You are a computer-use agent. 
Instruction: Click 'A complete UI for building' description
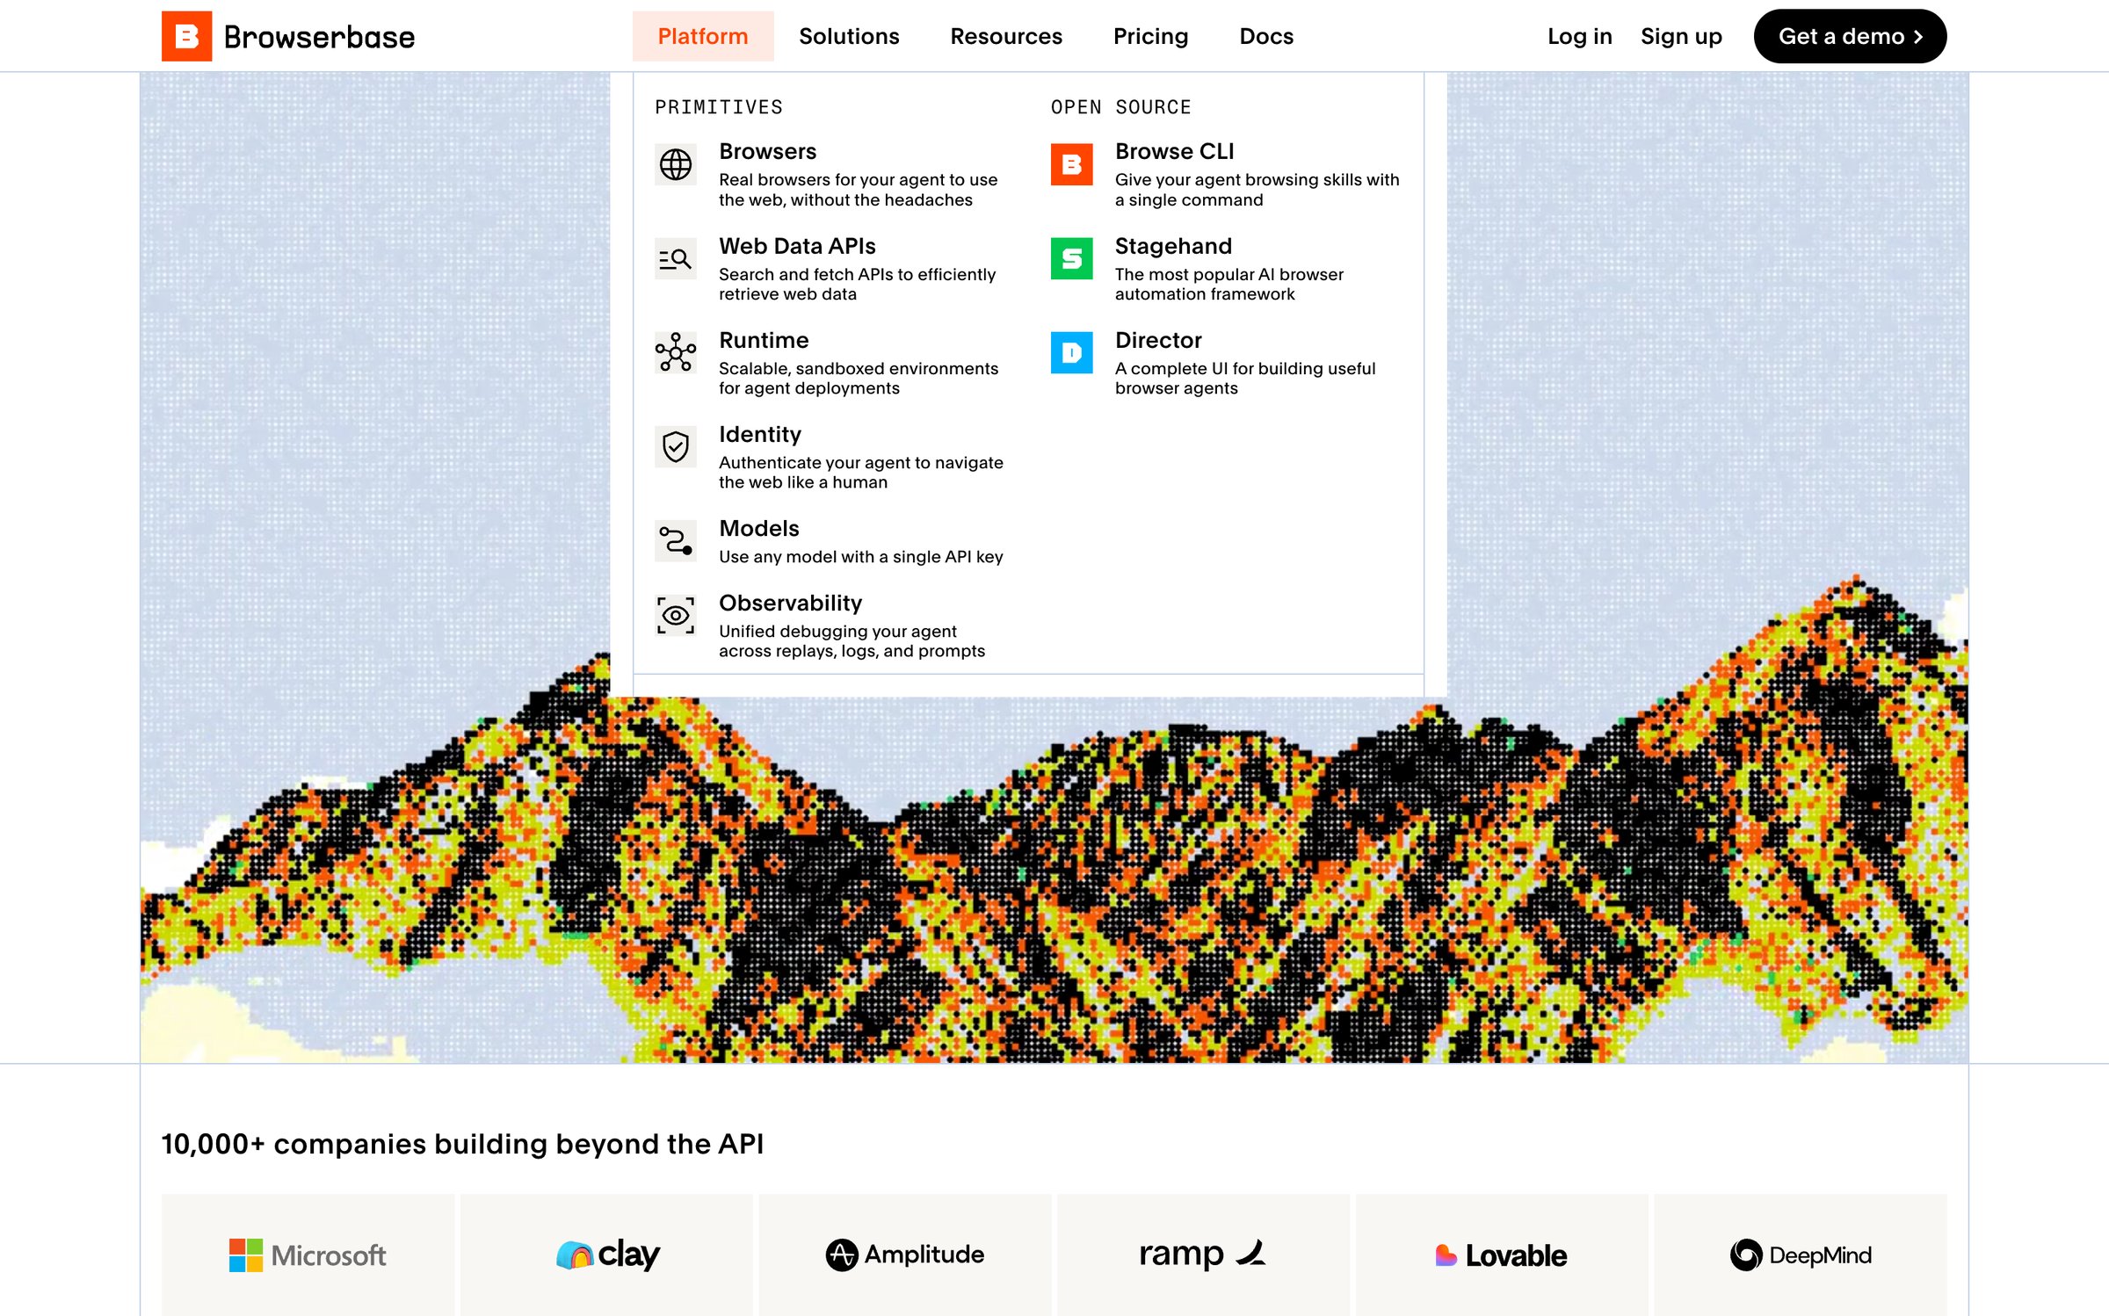(1245, 378)
